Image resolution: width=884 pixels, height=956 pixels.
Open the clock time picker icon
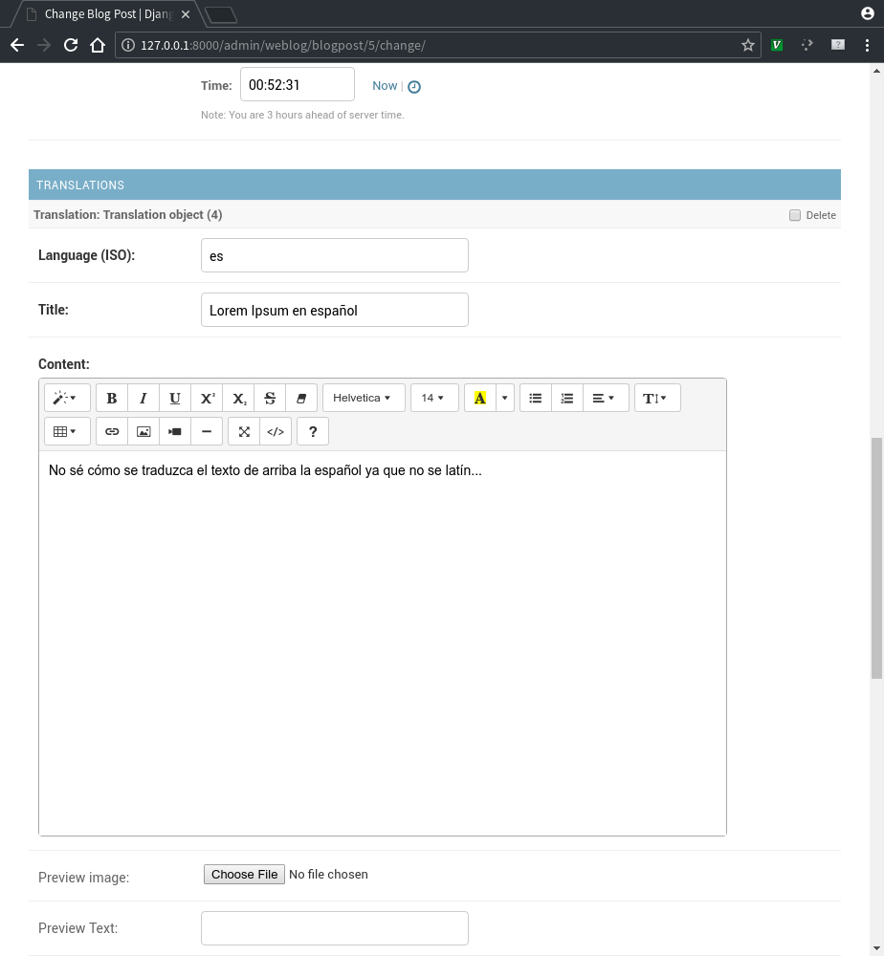414,86
